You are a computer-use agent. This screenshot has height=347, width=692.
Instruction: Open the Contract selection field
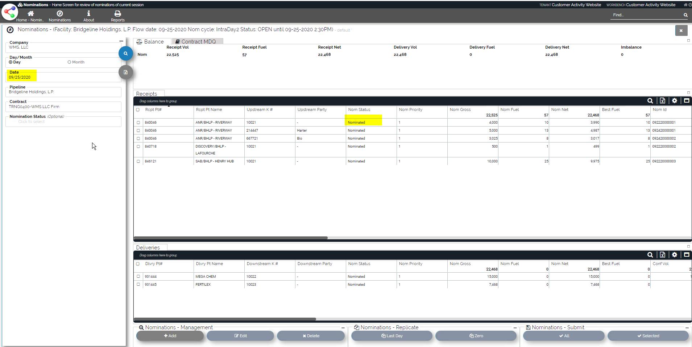pyautogui.click(x=63, y=107)
